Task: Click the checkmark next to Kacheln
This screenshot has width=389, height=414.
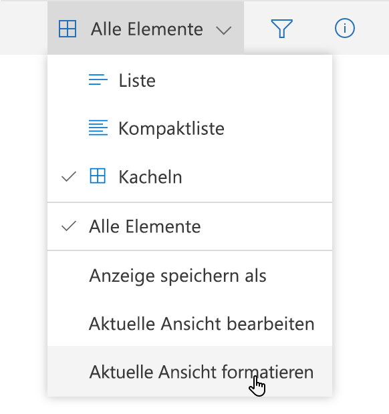Action: tap(69, 177)
